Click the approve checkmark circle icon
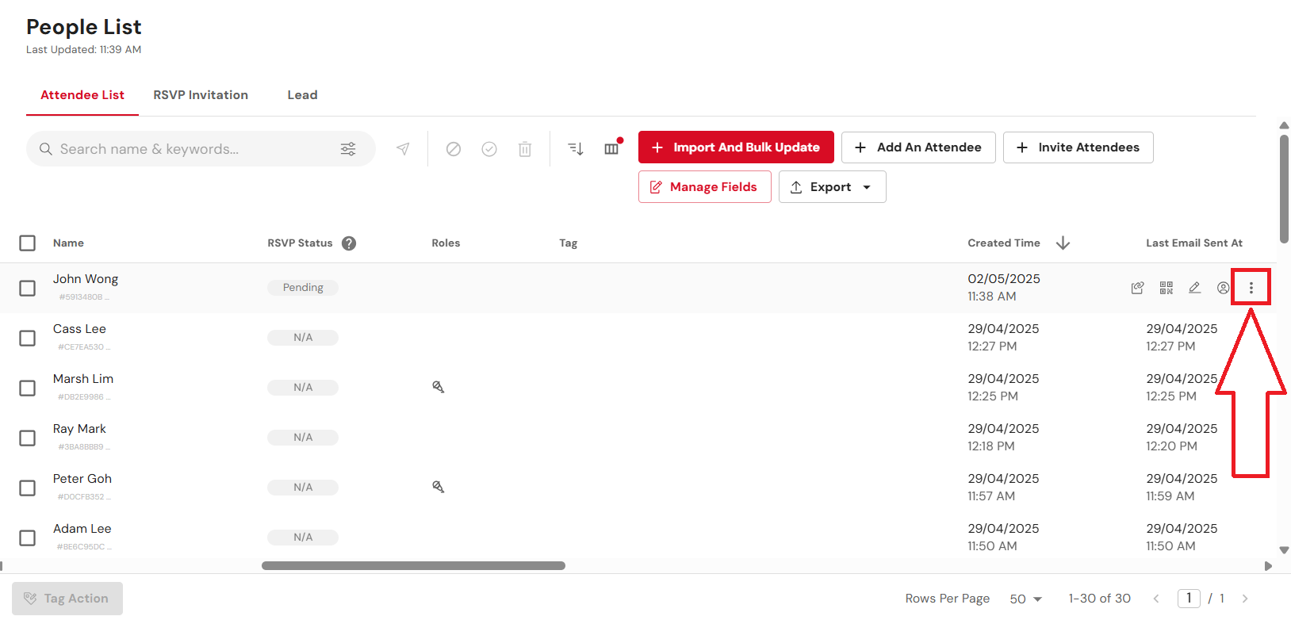 489,149
